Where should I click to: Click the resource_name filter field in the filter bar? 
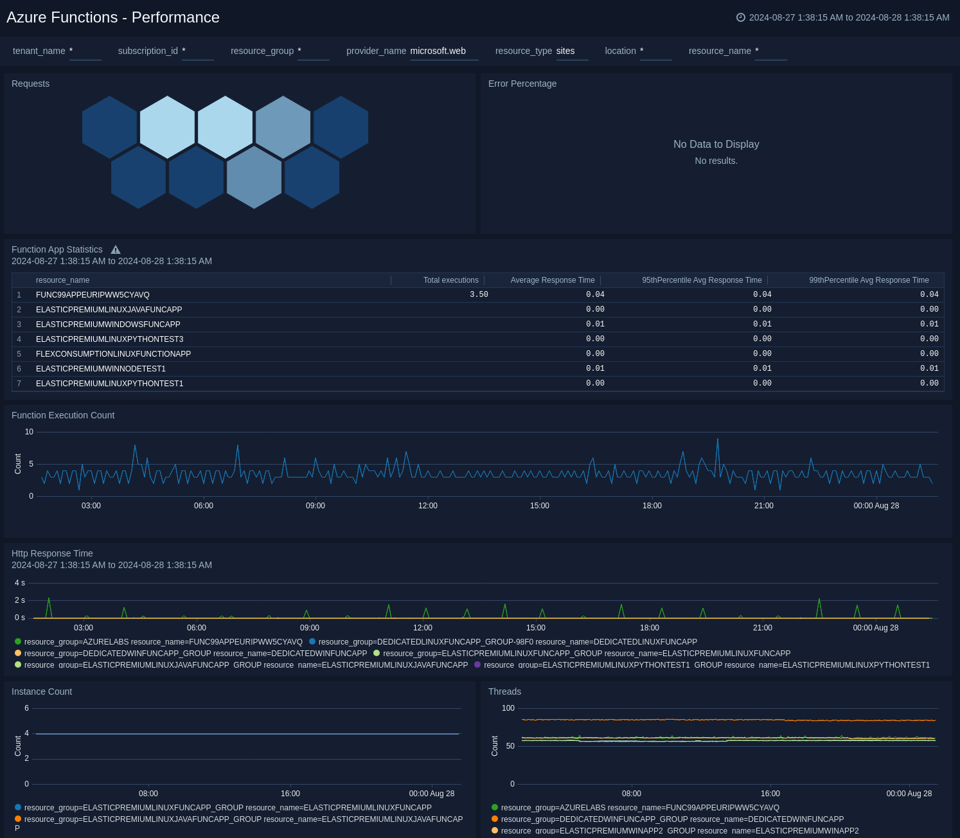770,51
